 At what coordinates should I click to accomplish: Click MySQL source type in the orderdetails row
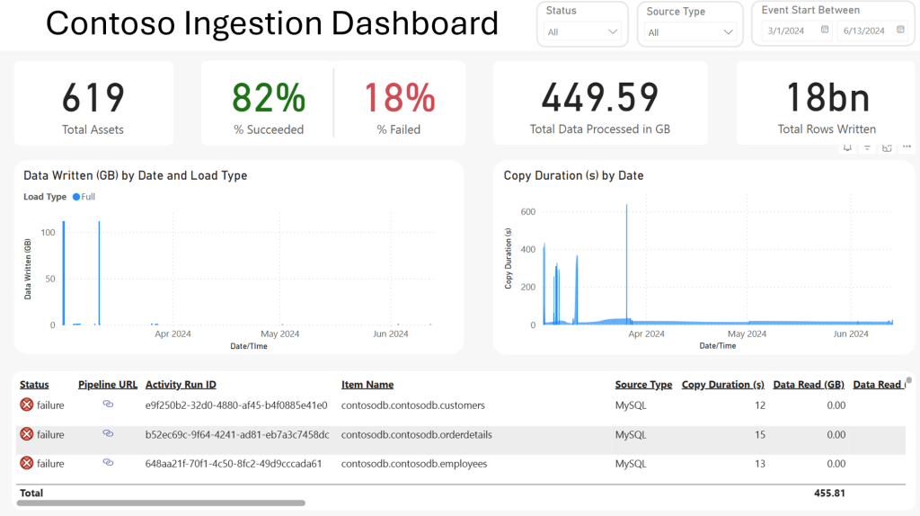tap(631, 434)
